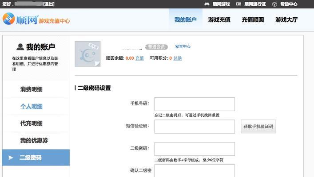Open 顺网游戏 in top bar

tap(221, 4)
